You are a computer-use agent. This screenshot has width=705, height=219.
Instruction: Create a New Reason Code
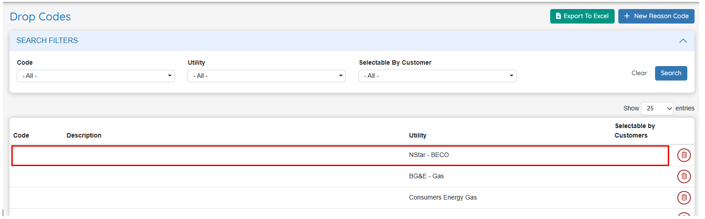pos(656,16)
